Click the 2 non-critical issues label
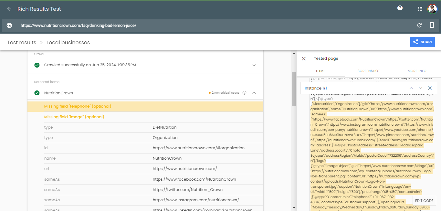 (226, 93)
